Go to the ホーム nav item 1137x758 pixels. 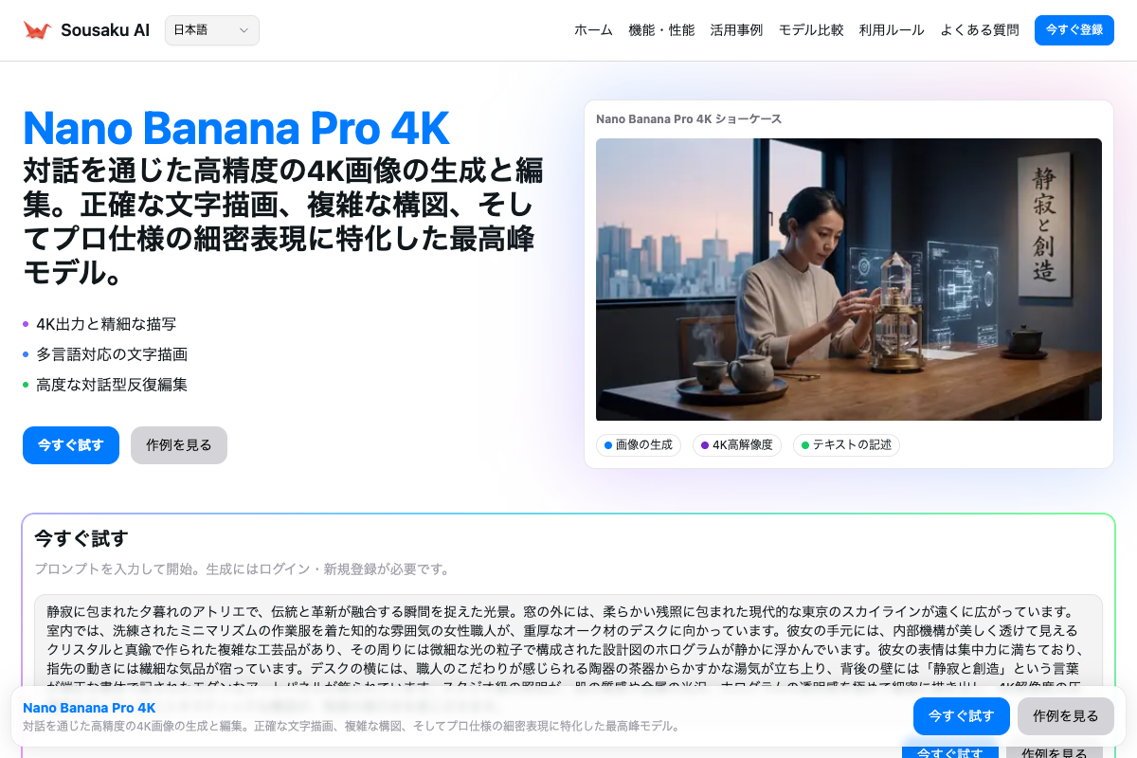click(593, 30)
